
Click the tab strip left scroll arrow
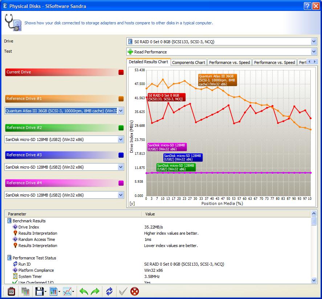point(309,62)
